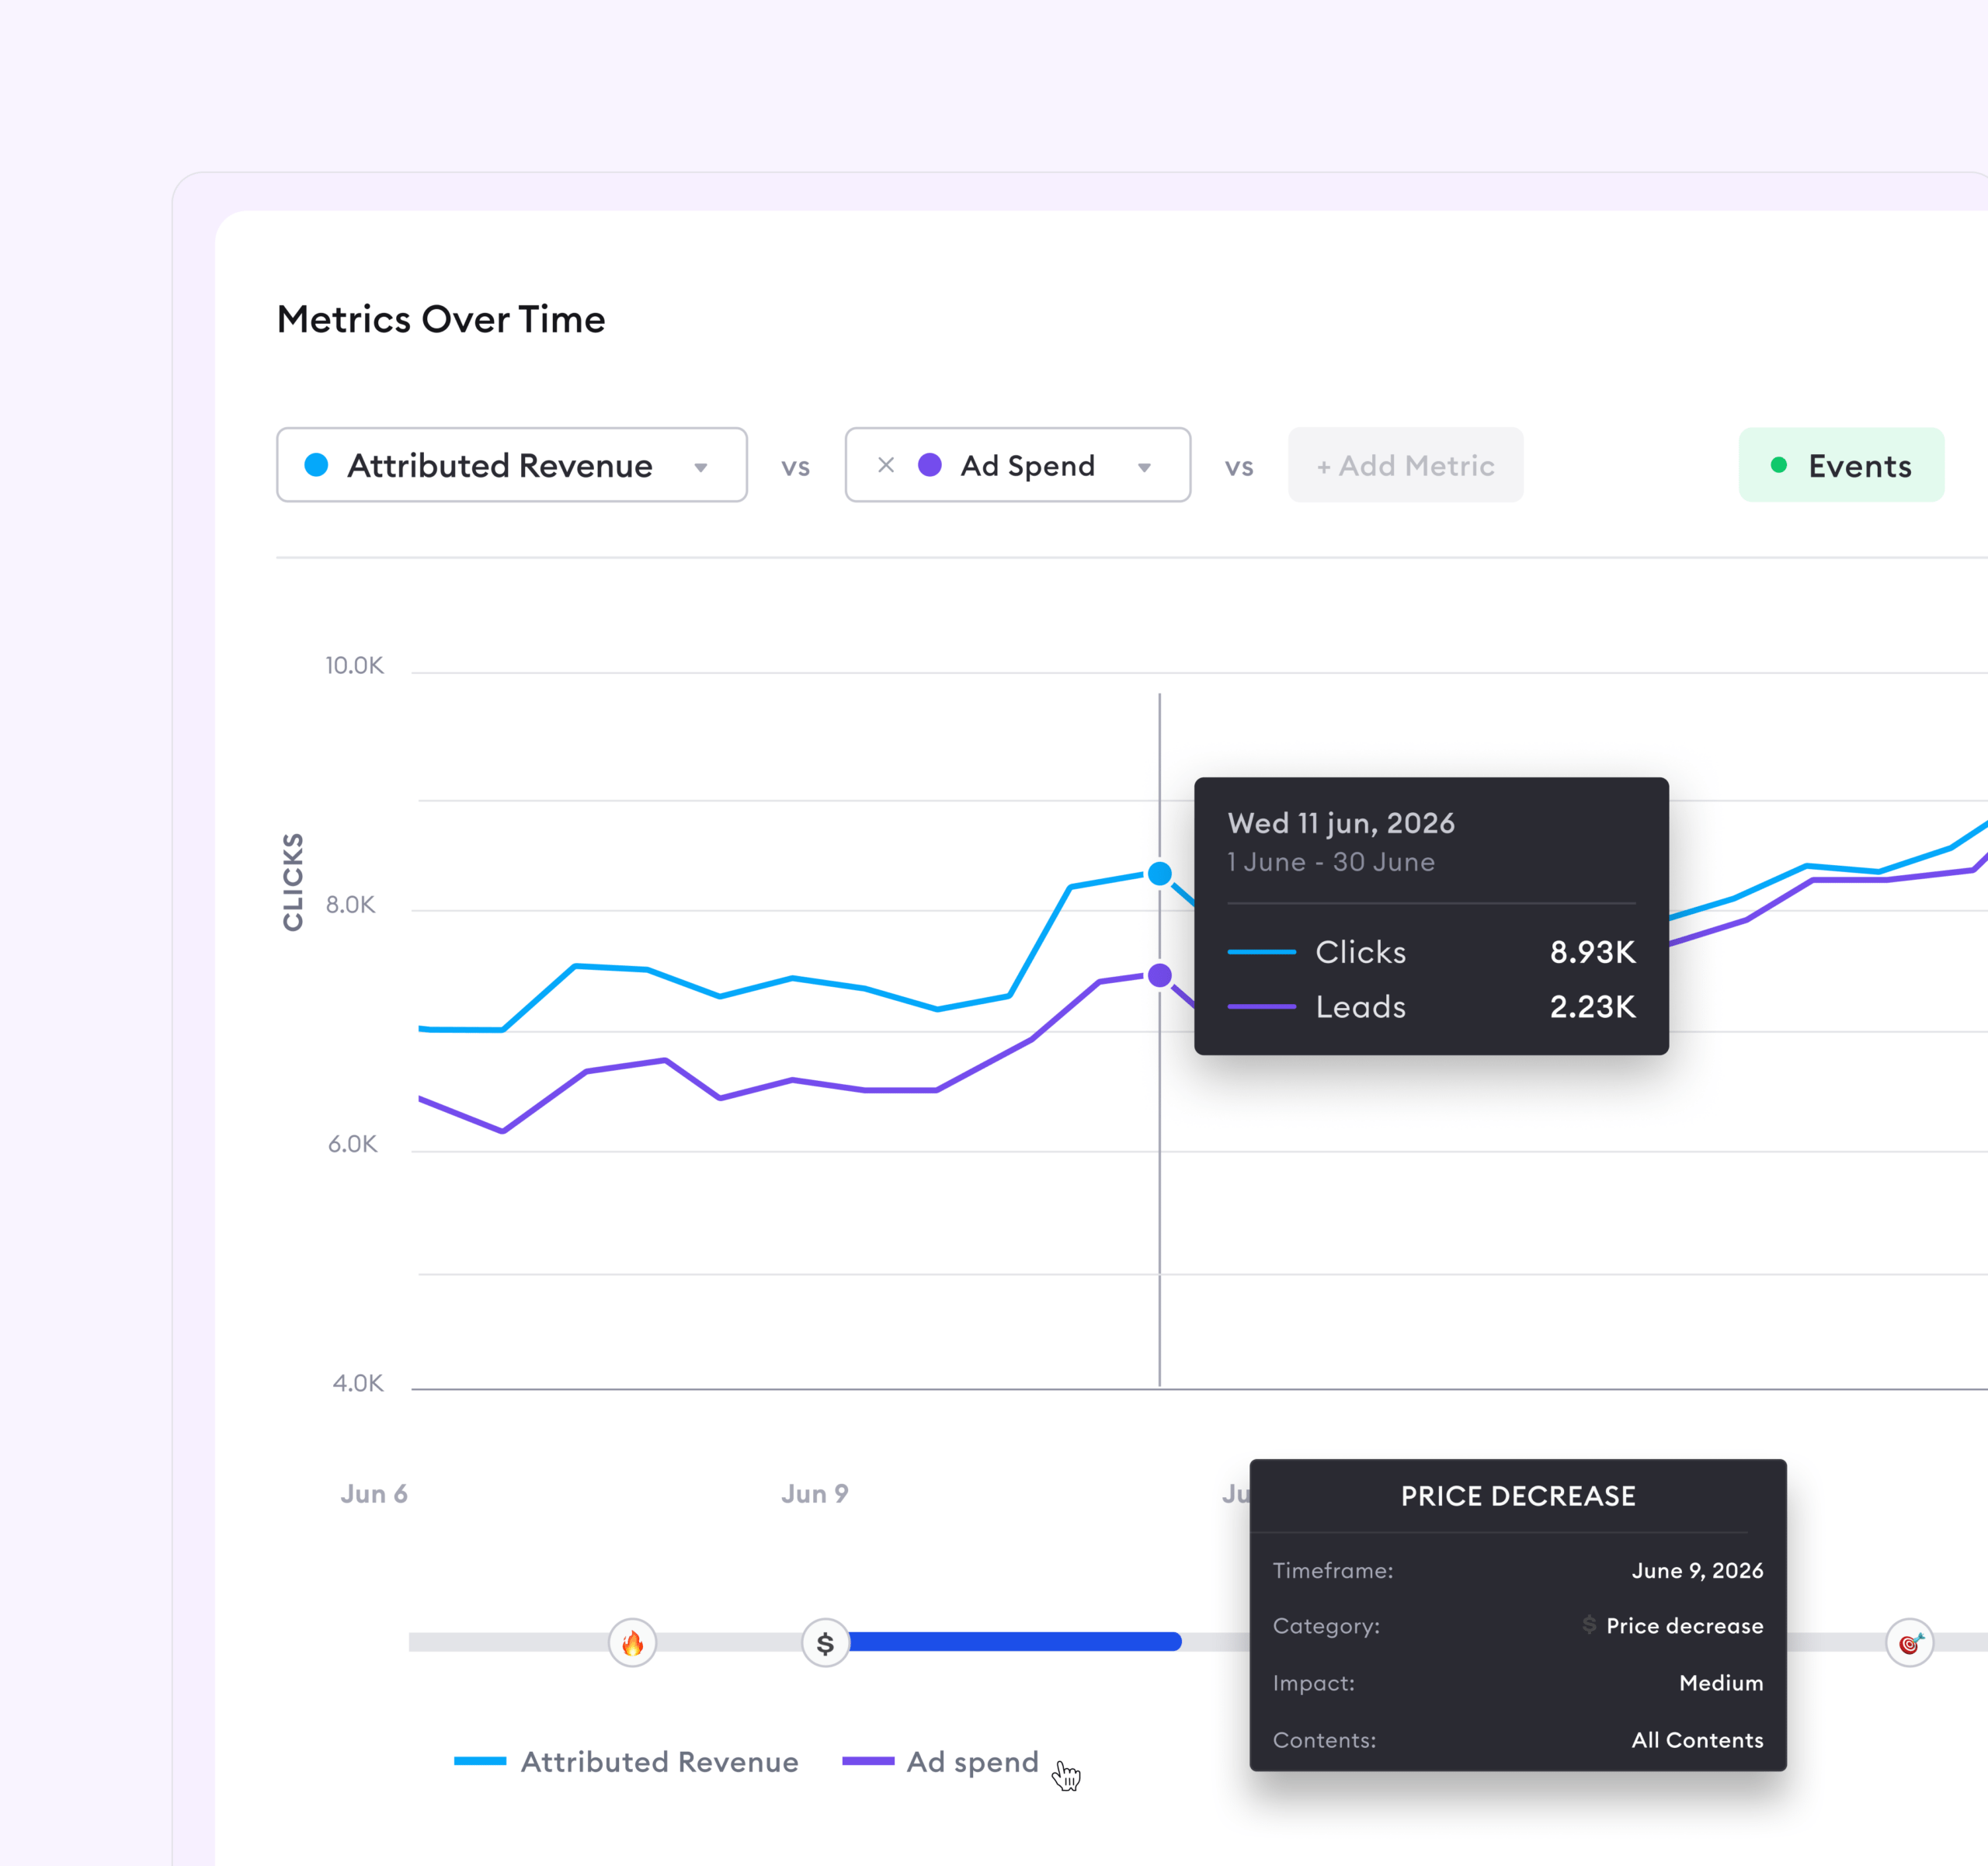Click the Leads value 2.23K in tooltip
The width and height of the screenshot is (1988, 1866).
coord(1593,1007)
